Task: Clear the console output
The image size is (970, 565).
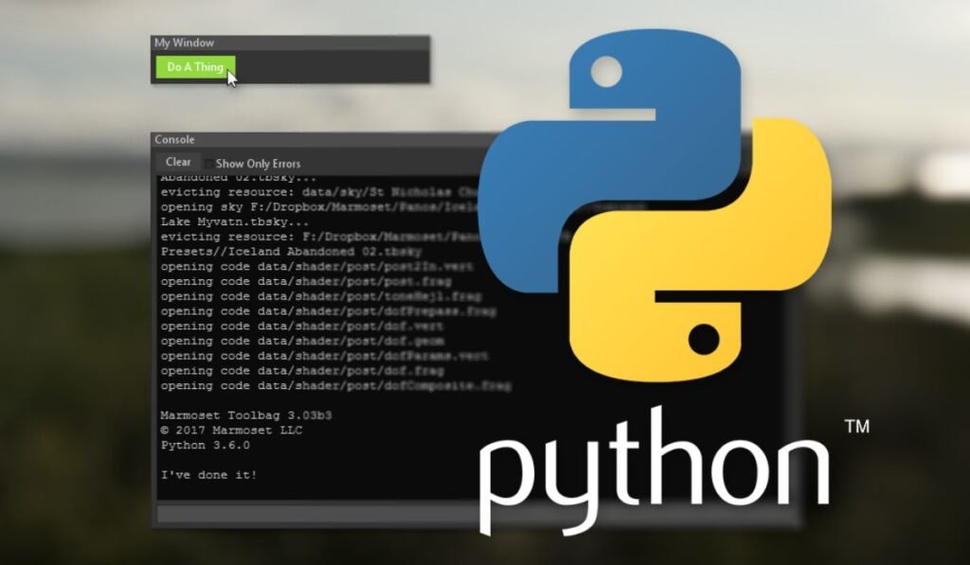Action: click(x=178, y=162)
